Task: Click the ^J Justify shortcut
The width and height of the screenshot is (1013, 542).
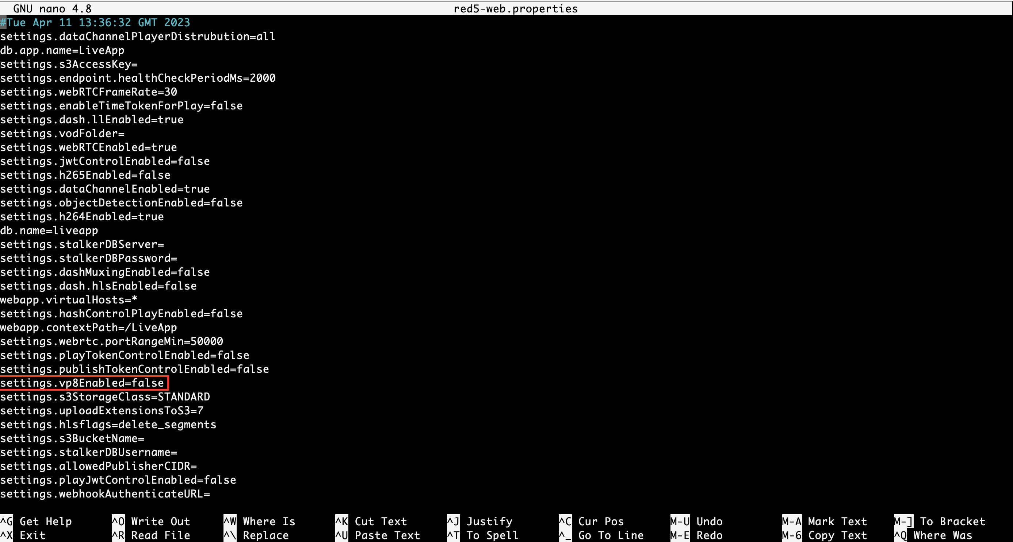Action: pyautogui.click(x=480, y=522)
